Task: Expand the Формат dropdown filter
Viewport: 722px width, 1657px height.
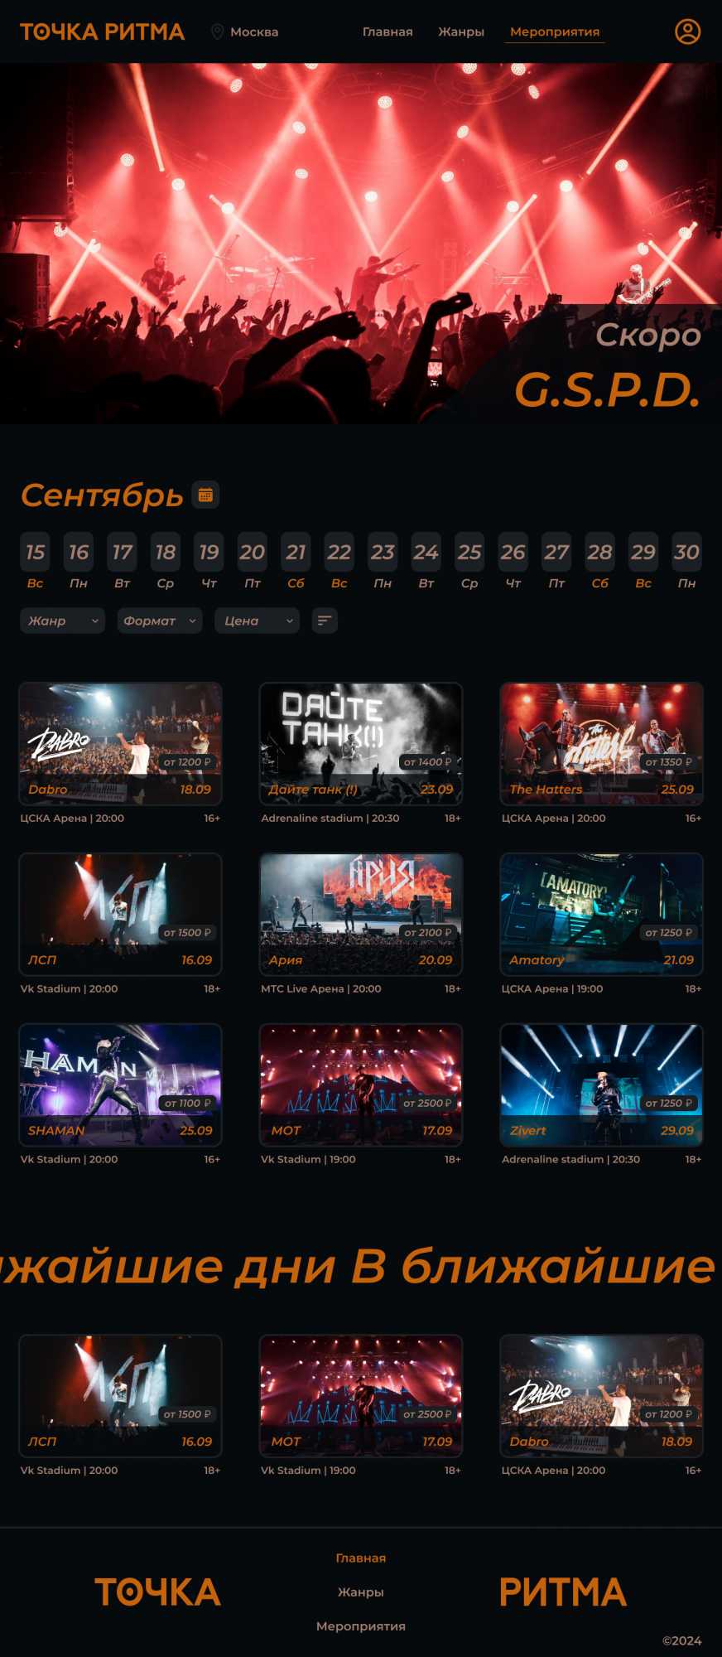Action: pos(159,621)
